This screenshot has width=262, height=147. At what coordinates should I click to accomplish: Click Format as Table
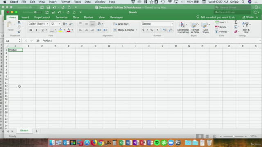click(195, 27)
